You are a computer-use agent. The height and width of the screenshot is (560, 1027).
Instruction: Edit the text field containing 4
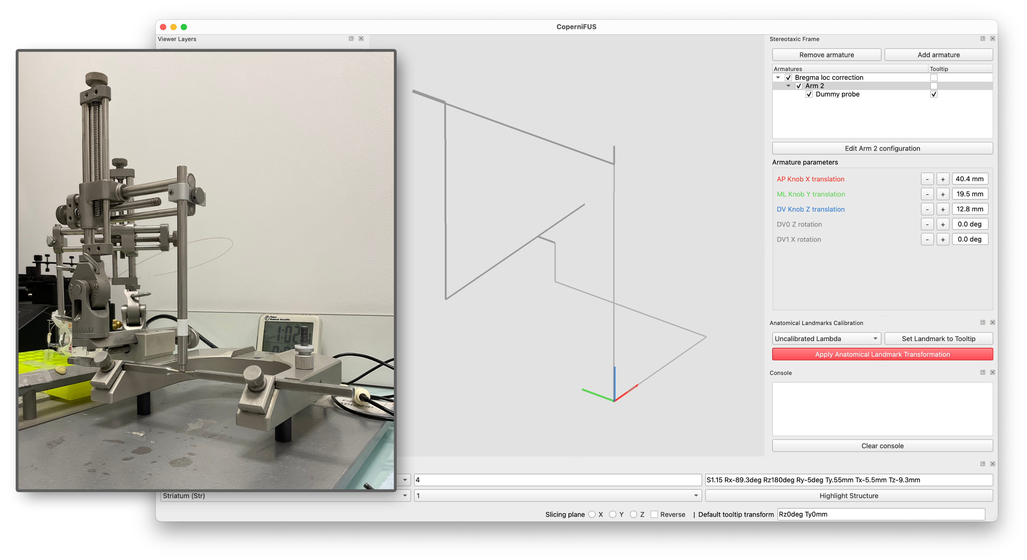(558, 480)
